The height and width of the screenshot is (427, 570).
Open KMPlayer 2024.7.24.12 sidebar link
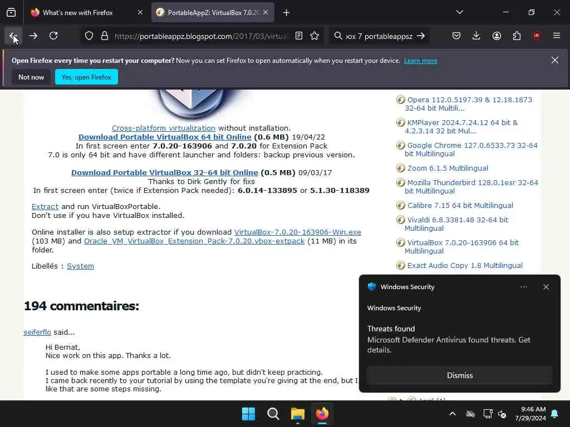[461, 127]
